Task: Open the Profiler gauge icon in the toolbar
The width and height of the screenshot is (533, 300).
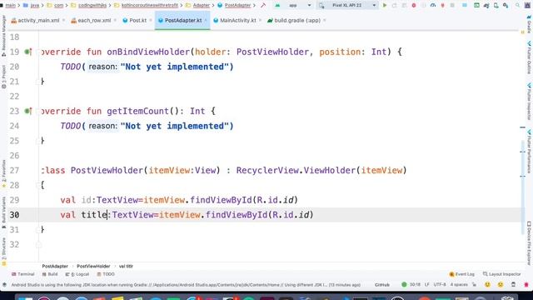Action: coord(433,6)
